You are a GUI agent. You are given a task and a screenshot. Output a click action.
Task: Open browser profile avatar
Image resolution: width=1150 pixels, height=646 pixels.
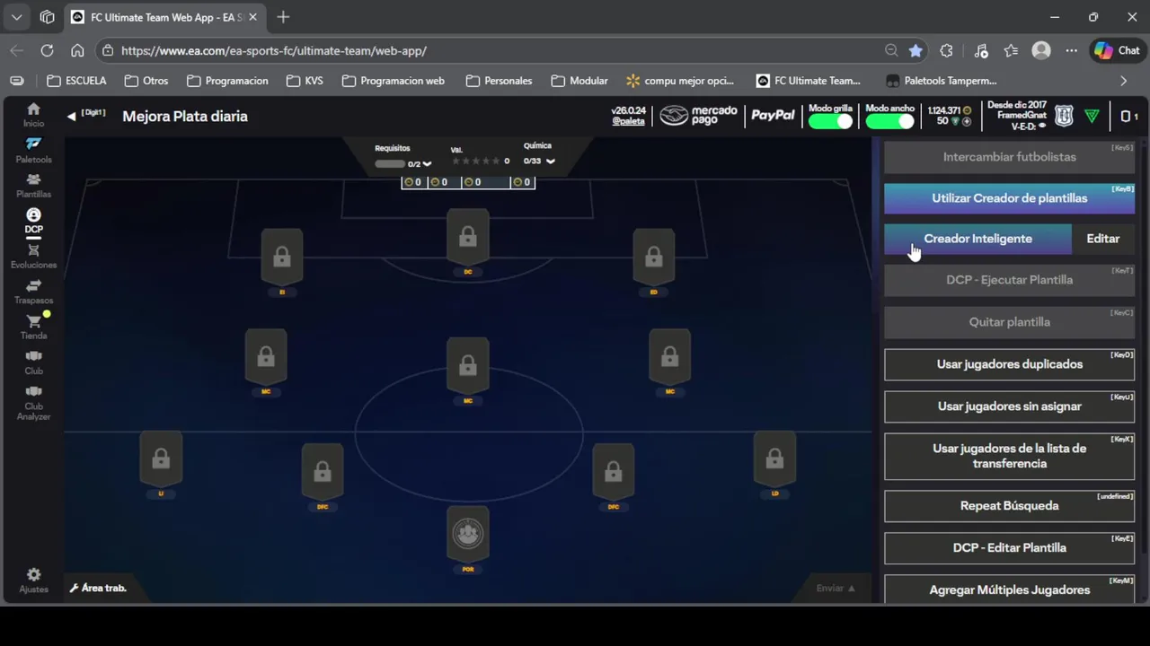(x=1041, y=51)
